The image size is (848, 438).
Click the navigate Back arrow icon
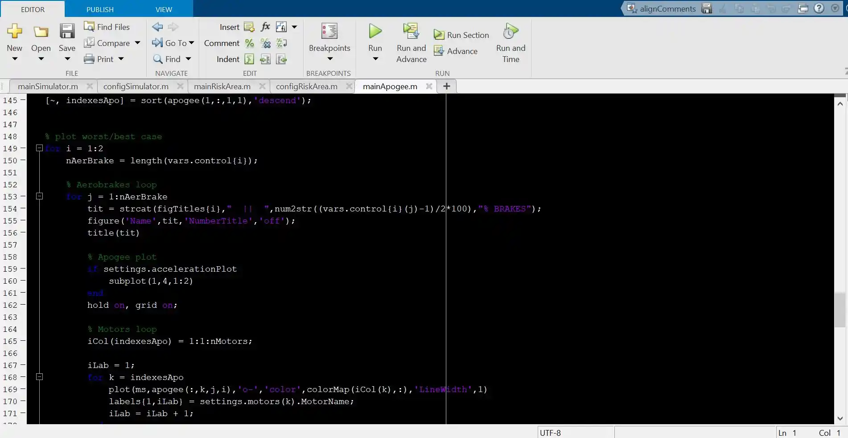tap(157, 27)
